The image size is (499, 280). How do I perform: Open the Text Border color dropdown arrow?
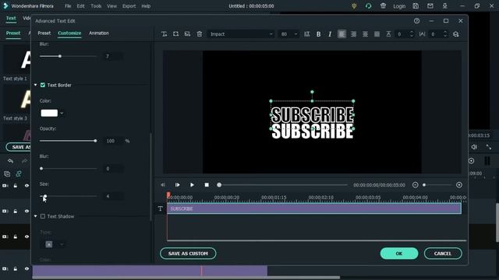62,113
